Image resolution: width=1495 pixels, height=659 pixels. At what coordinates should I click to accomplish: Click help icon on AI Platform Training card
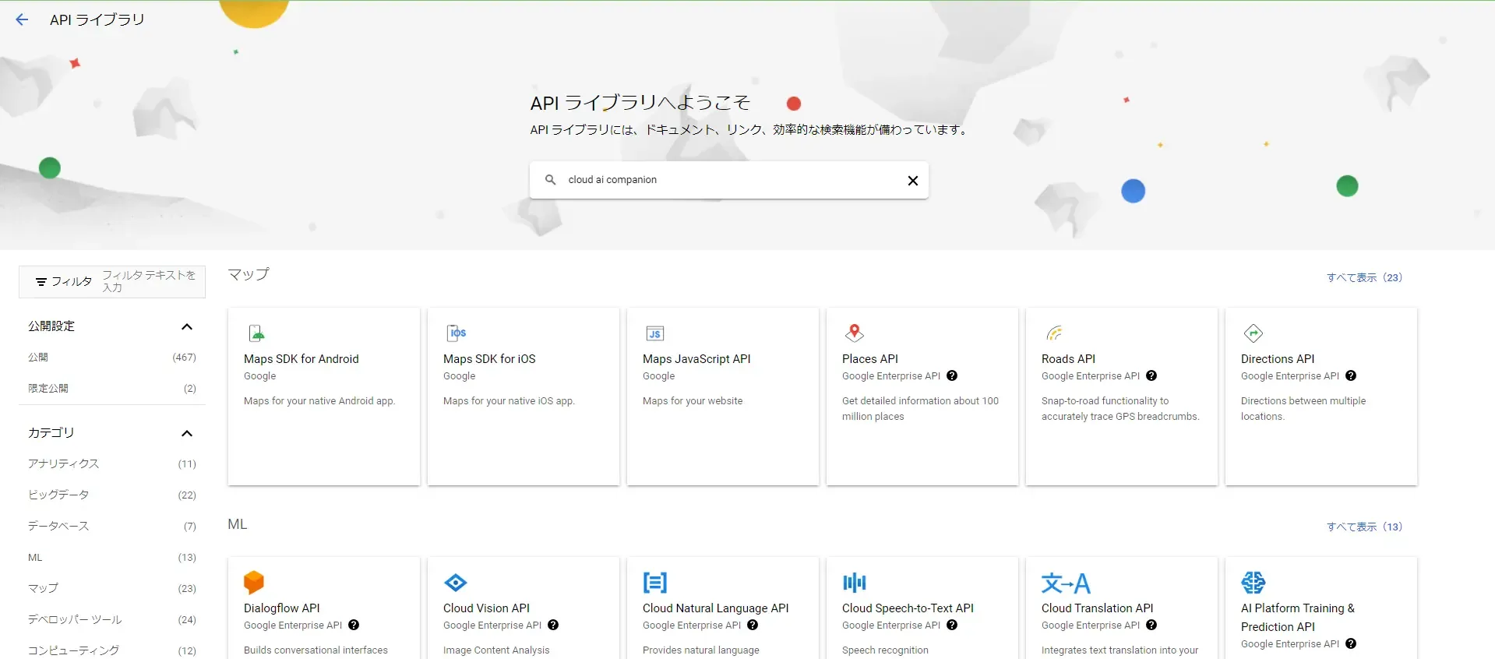coord(1351,644)
